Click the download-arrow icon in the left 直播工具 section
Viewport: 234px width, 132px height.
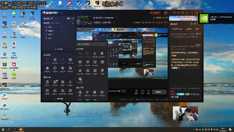tap(70, 82)
